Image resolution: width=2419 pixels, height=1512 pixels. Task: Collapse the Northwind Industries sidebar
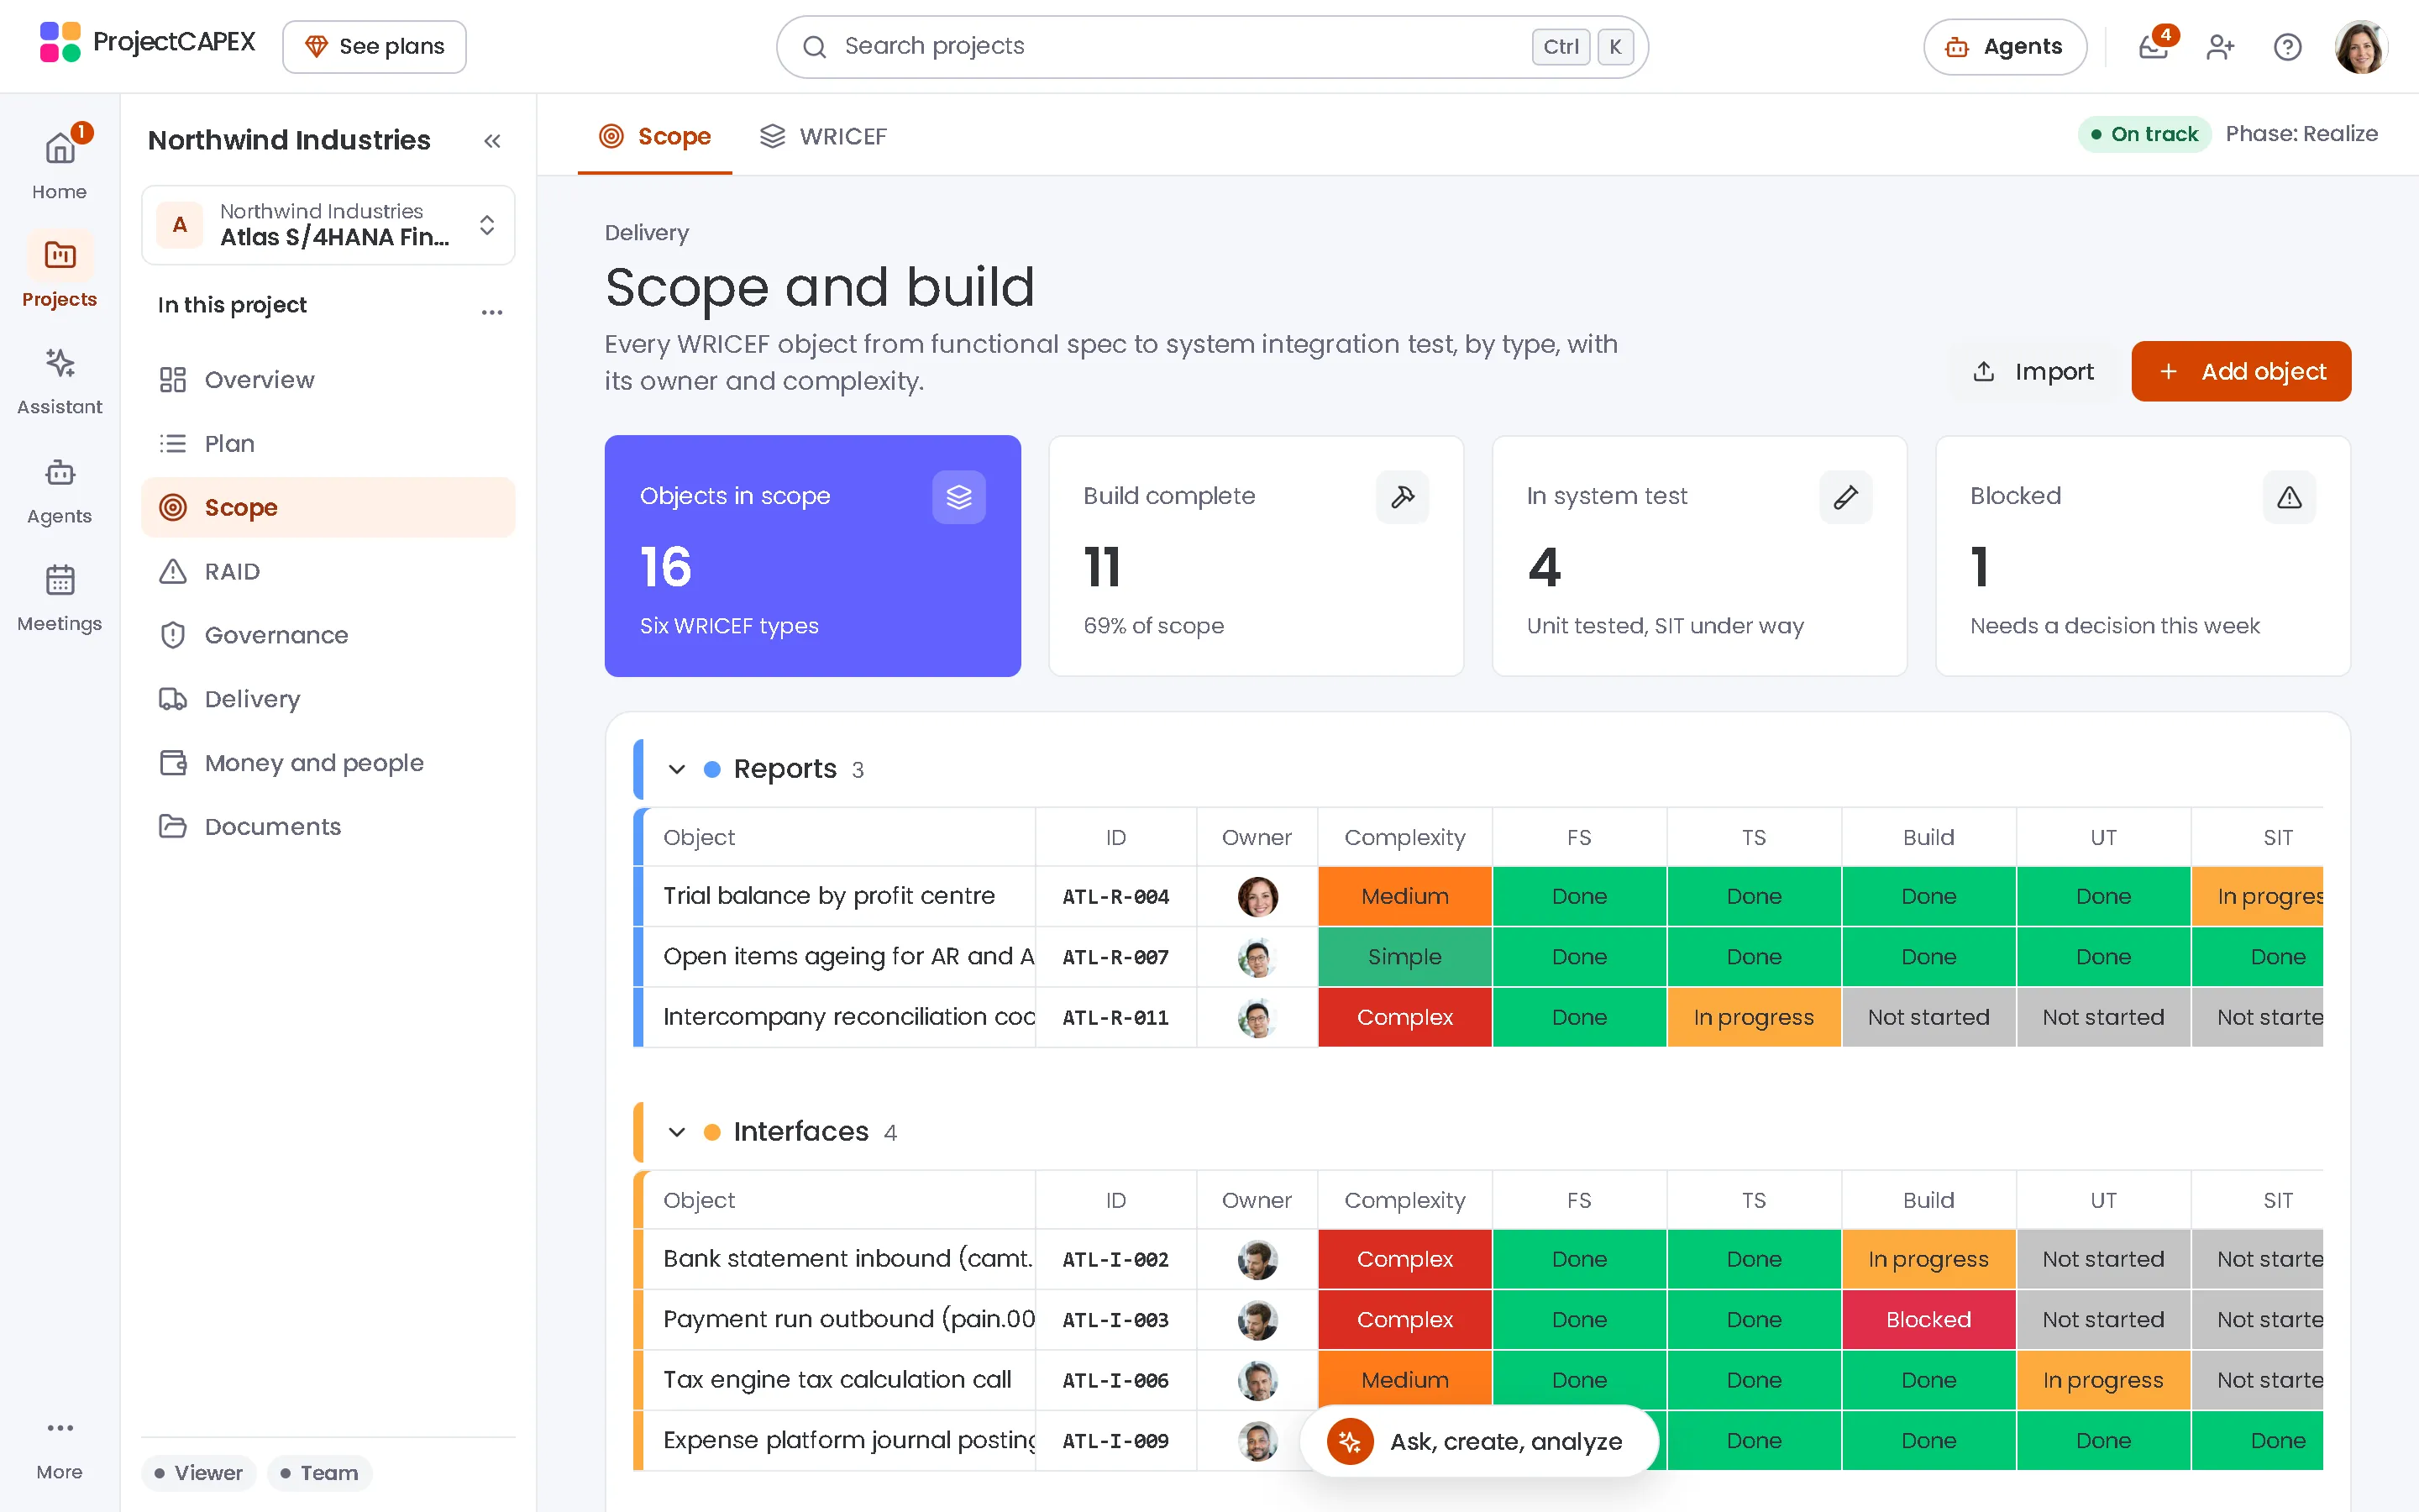(x=492, y=140)
